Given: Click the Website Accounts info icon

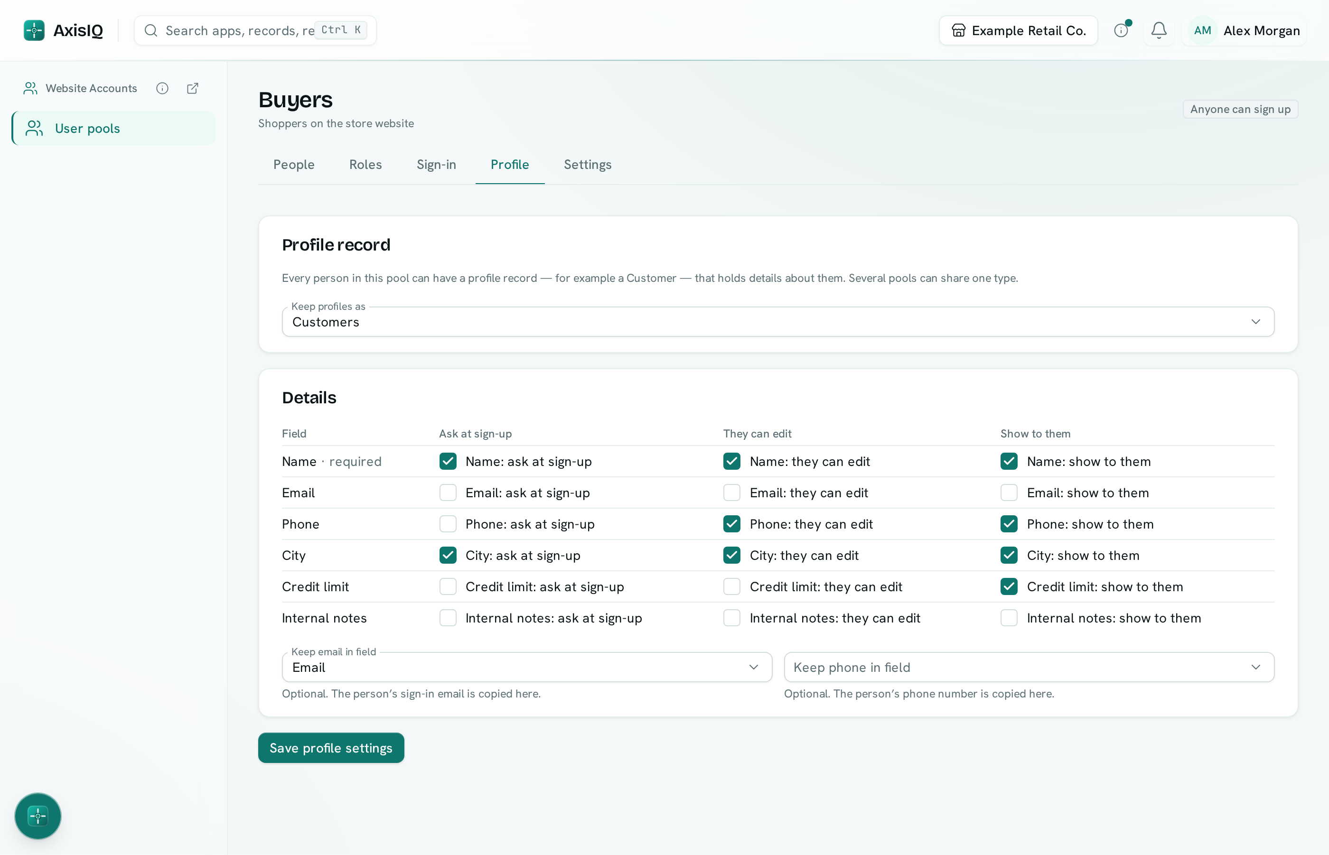Looking at the screenshot, I should tap(162, 88).
